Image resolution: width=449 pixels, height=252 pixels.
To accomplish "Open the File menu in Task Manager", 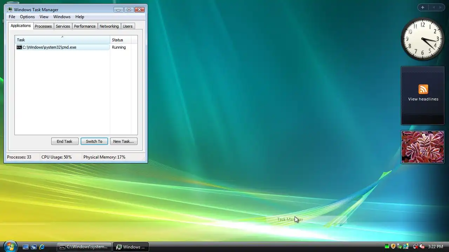I will point(12,17).
